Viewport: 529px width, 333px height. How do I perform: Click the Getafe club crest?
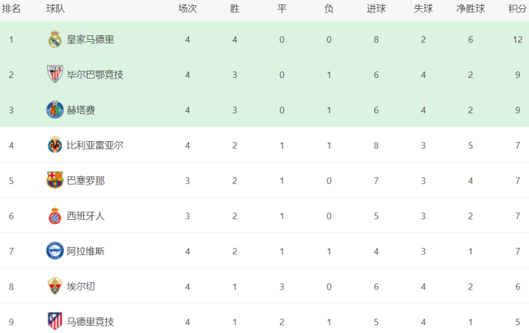pos(54,110)
